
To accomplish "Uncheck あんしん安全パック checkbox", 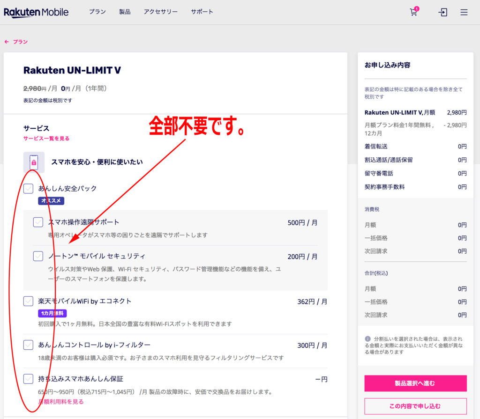I will click(x=28, y=189).
